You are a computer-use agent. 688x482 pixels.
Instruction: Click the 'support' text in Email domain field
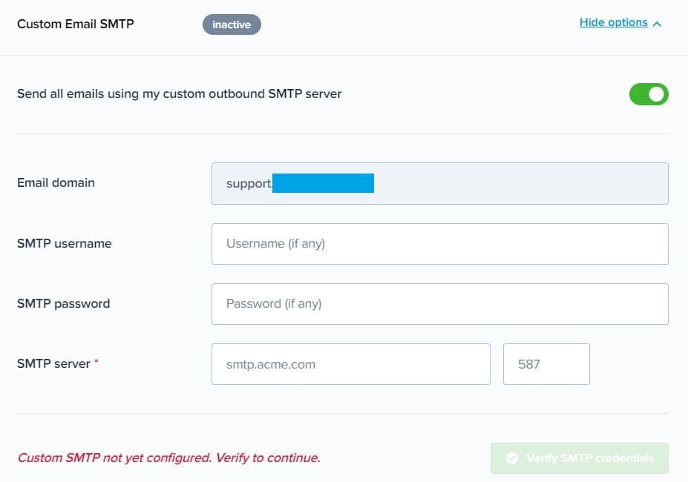(249, 183)
